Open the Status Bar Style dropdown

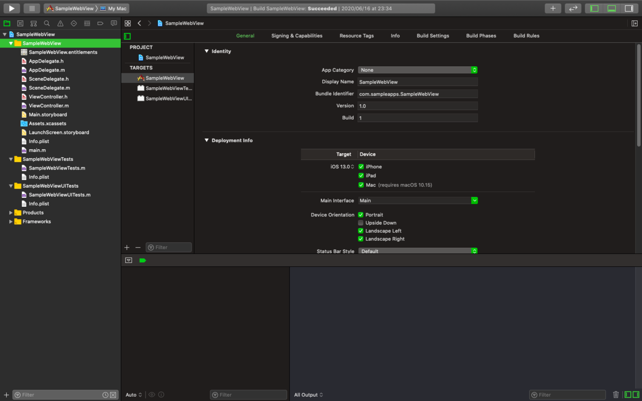click(x=418, y=251)
